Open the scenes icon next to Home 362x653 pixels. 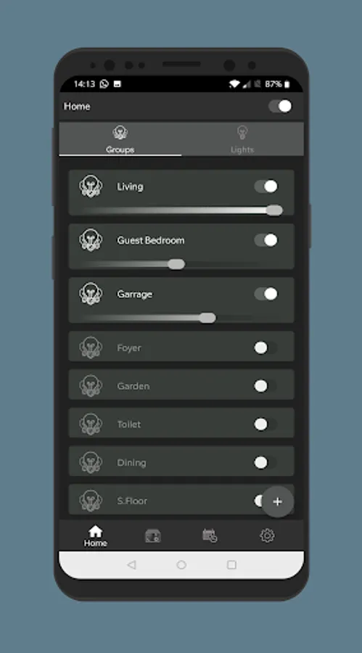tap(153, 535)
